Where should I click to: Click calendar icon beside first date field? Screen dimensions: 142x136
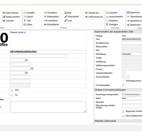pyautogui.click(x=27, y=60)
